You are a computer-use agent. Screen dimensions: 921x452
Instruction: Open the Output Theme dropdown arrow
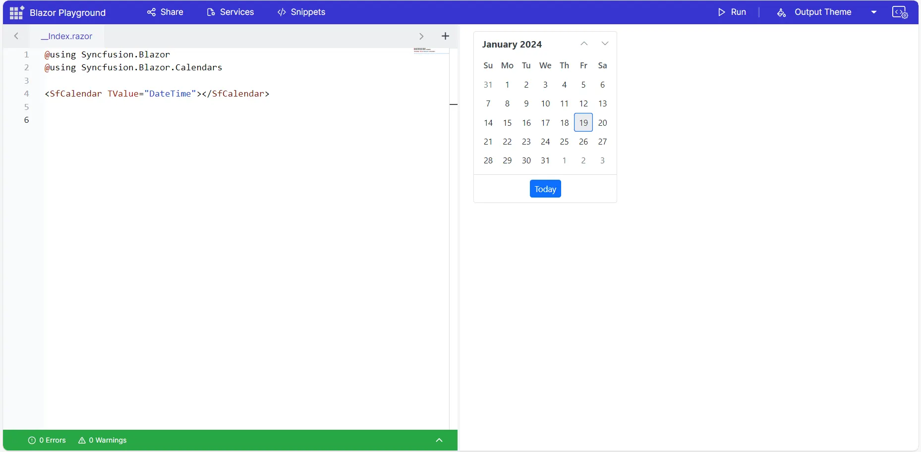point(874,12)
